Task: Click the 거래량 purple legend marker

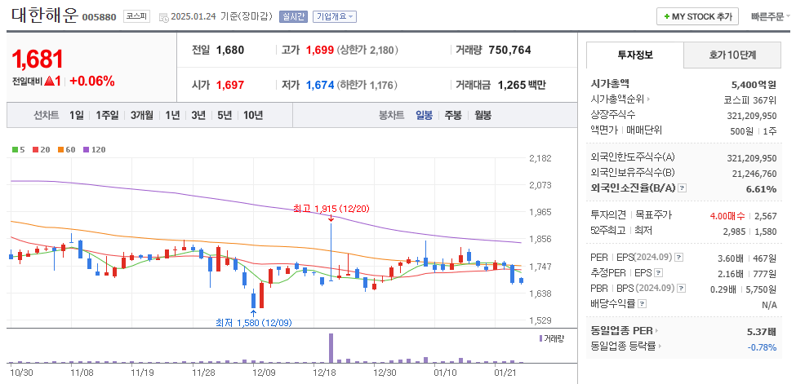Action: coord(540,338)
